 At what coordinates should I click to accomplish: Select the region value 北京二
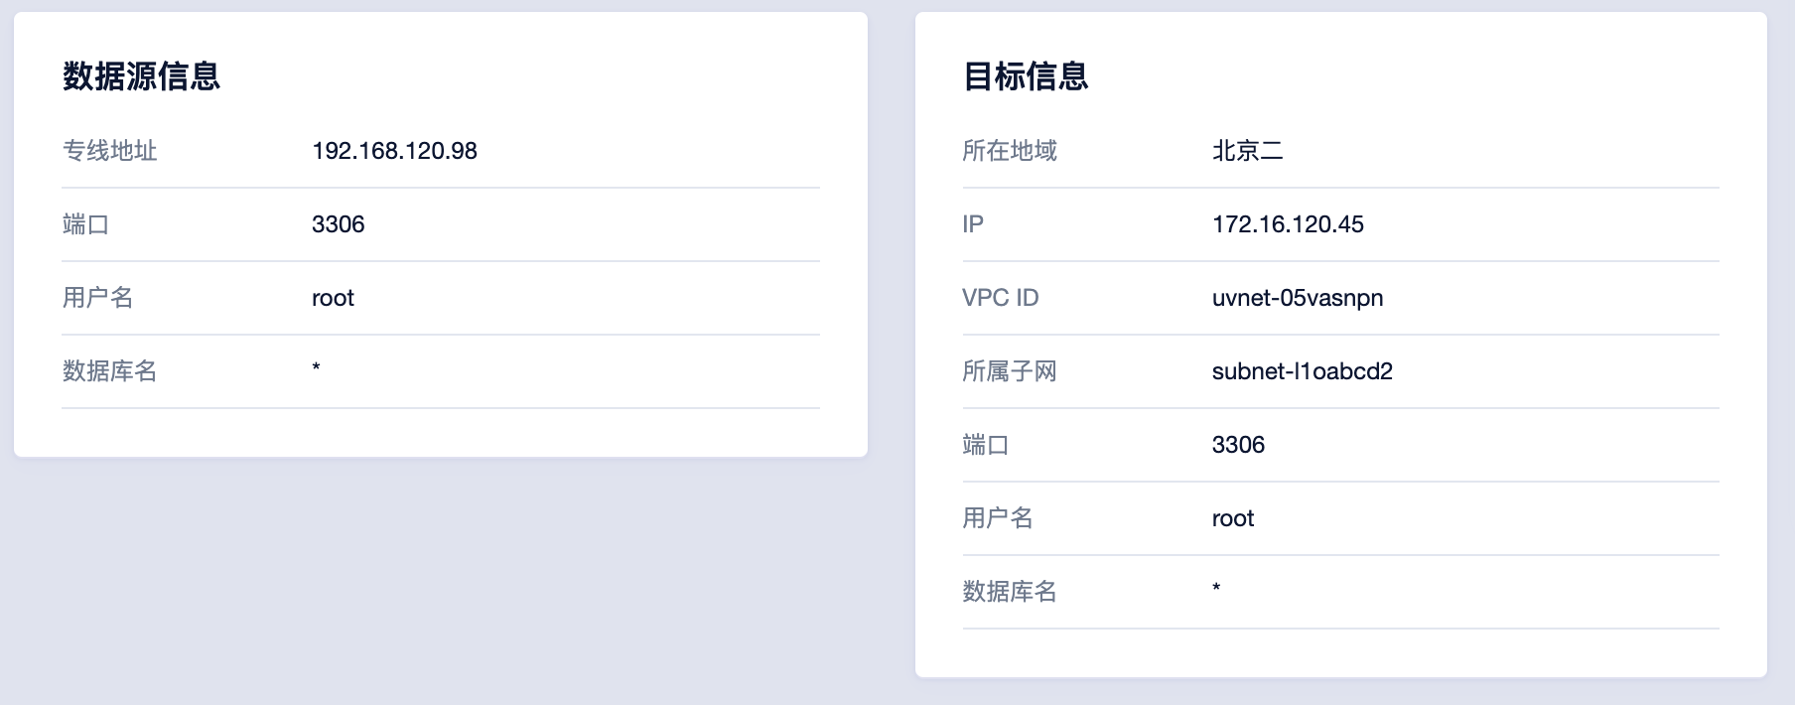pos(1244,151)
